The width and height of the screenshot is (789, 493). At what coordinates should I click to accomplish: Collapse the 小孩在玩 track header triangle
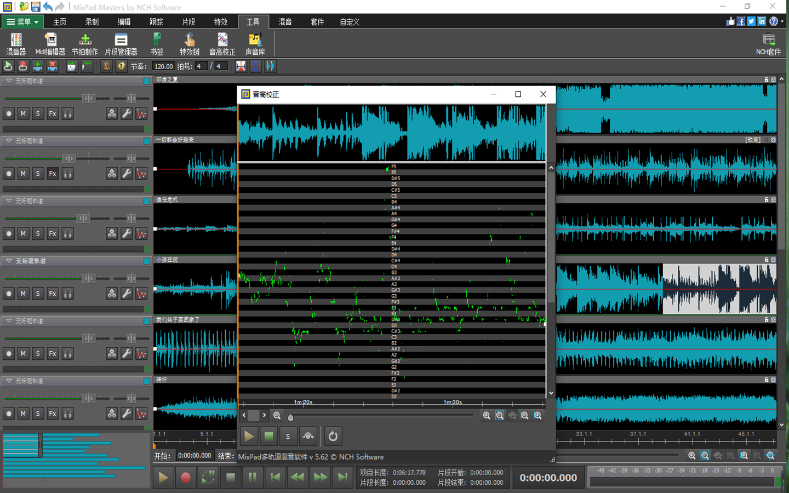coord(9,261)
